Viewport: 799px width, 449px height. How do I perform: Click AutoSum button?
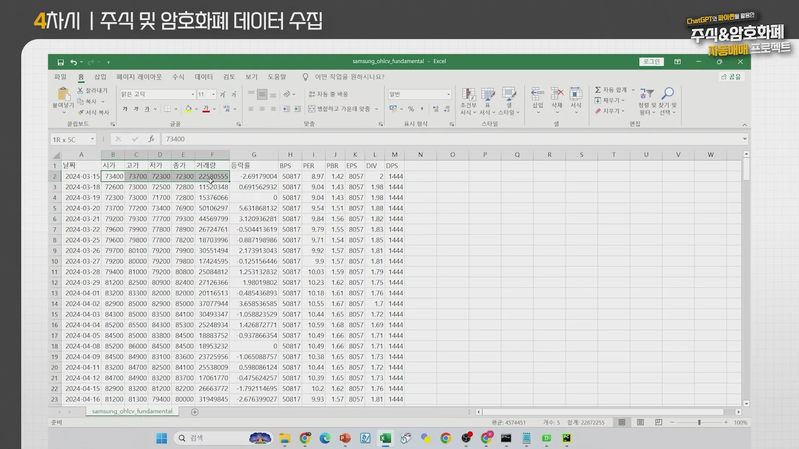610,90
